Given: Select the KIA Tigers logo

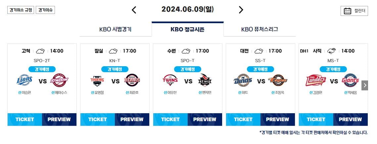Looking at the screenshot, I should 97,81.
